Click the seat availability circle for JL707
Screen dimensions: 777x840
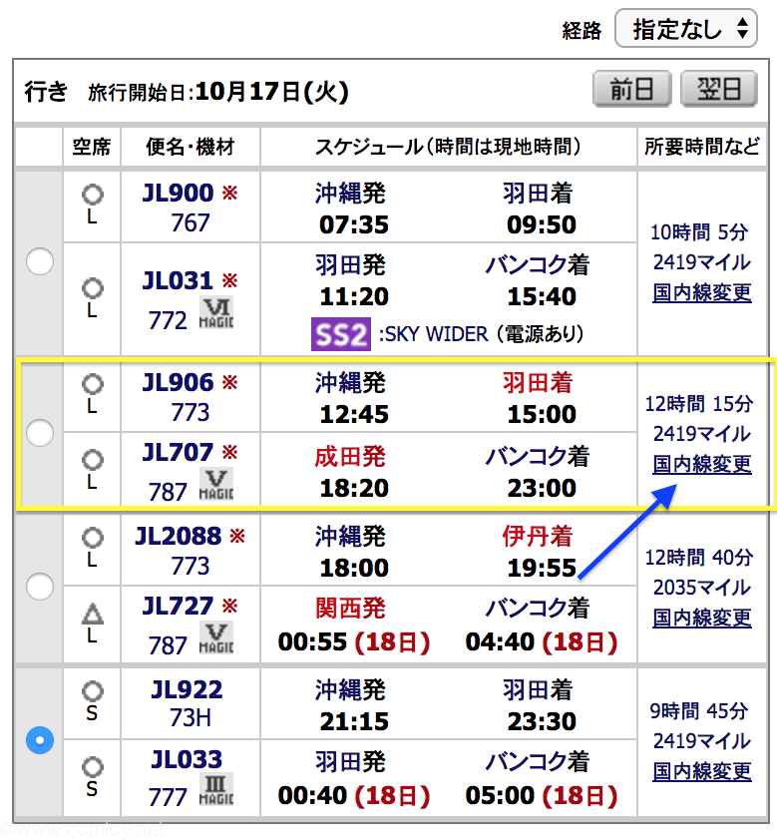(92, 460)
